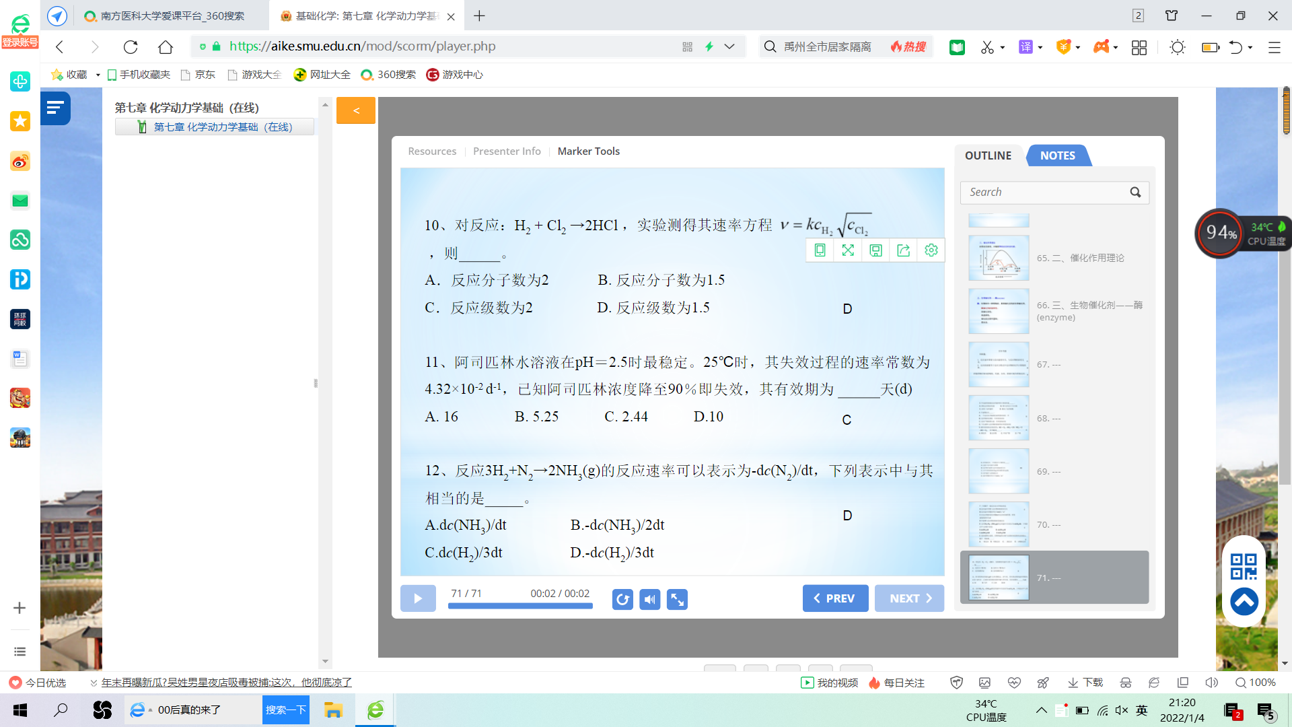Click the blue back-to-top arrow

1244,601
